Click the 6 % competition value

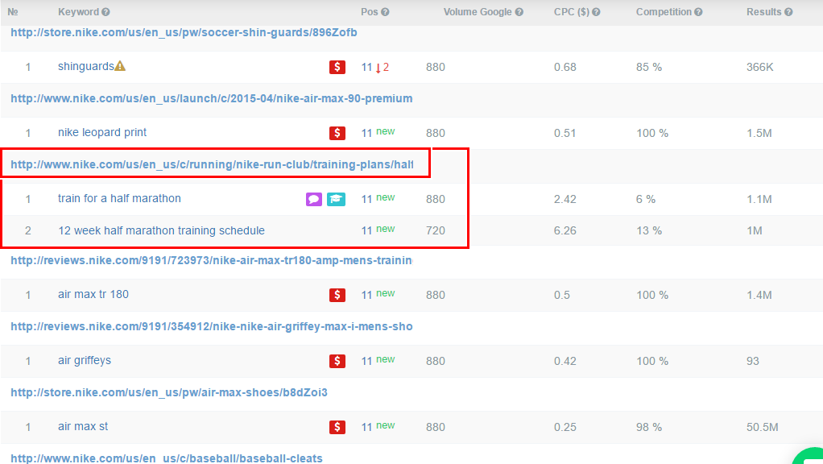646,200
